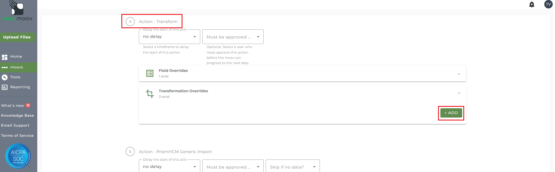This screenshot has width=555, height=172.
Task: Collapse the Transformation Overrides panel
Action: tap(459, 93)
